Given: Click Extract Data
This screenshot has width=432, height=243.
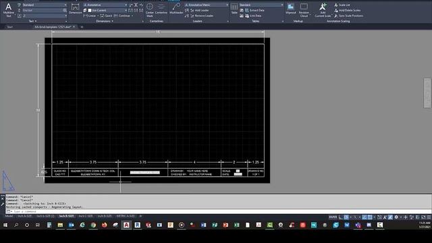Looking at the screenshot, I should (x=254, y=11).
